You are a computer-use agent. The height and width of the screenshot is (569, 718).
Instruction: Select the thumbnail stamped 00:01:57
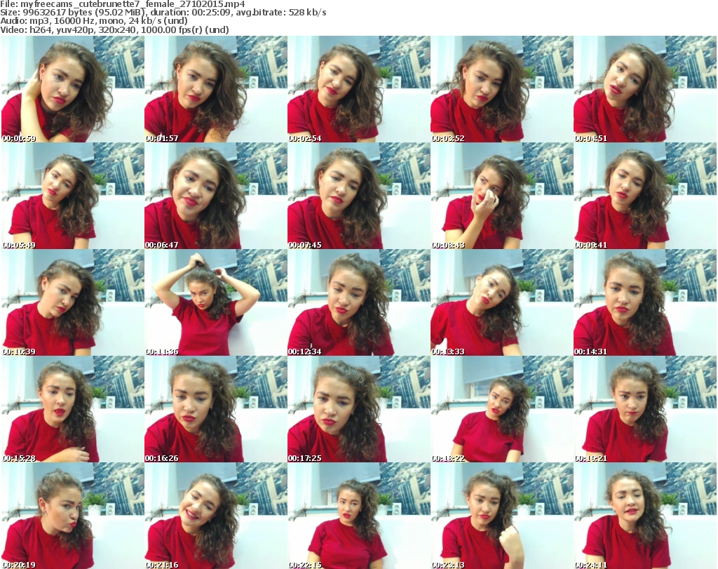click(216, 89)
